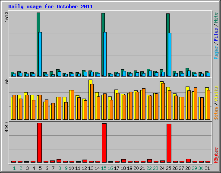
Task: Click the small red KBytes bar for day 8
Action: tap(59, 161)
